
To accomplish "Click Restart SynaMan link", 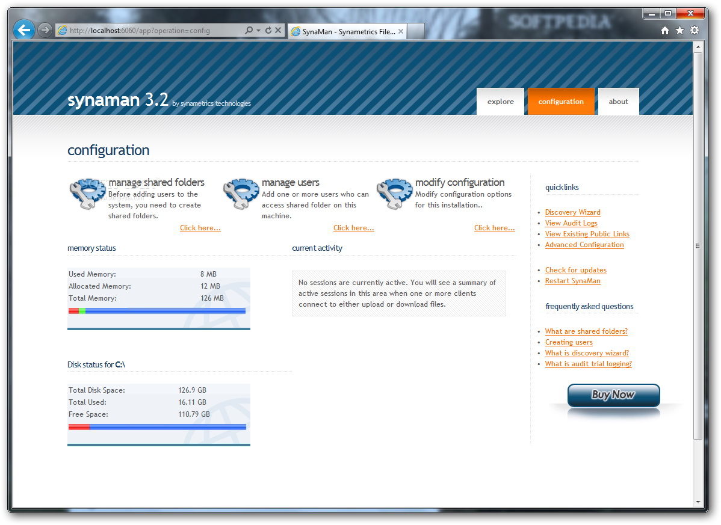I will click(572, 281).
